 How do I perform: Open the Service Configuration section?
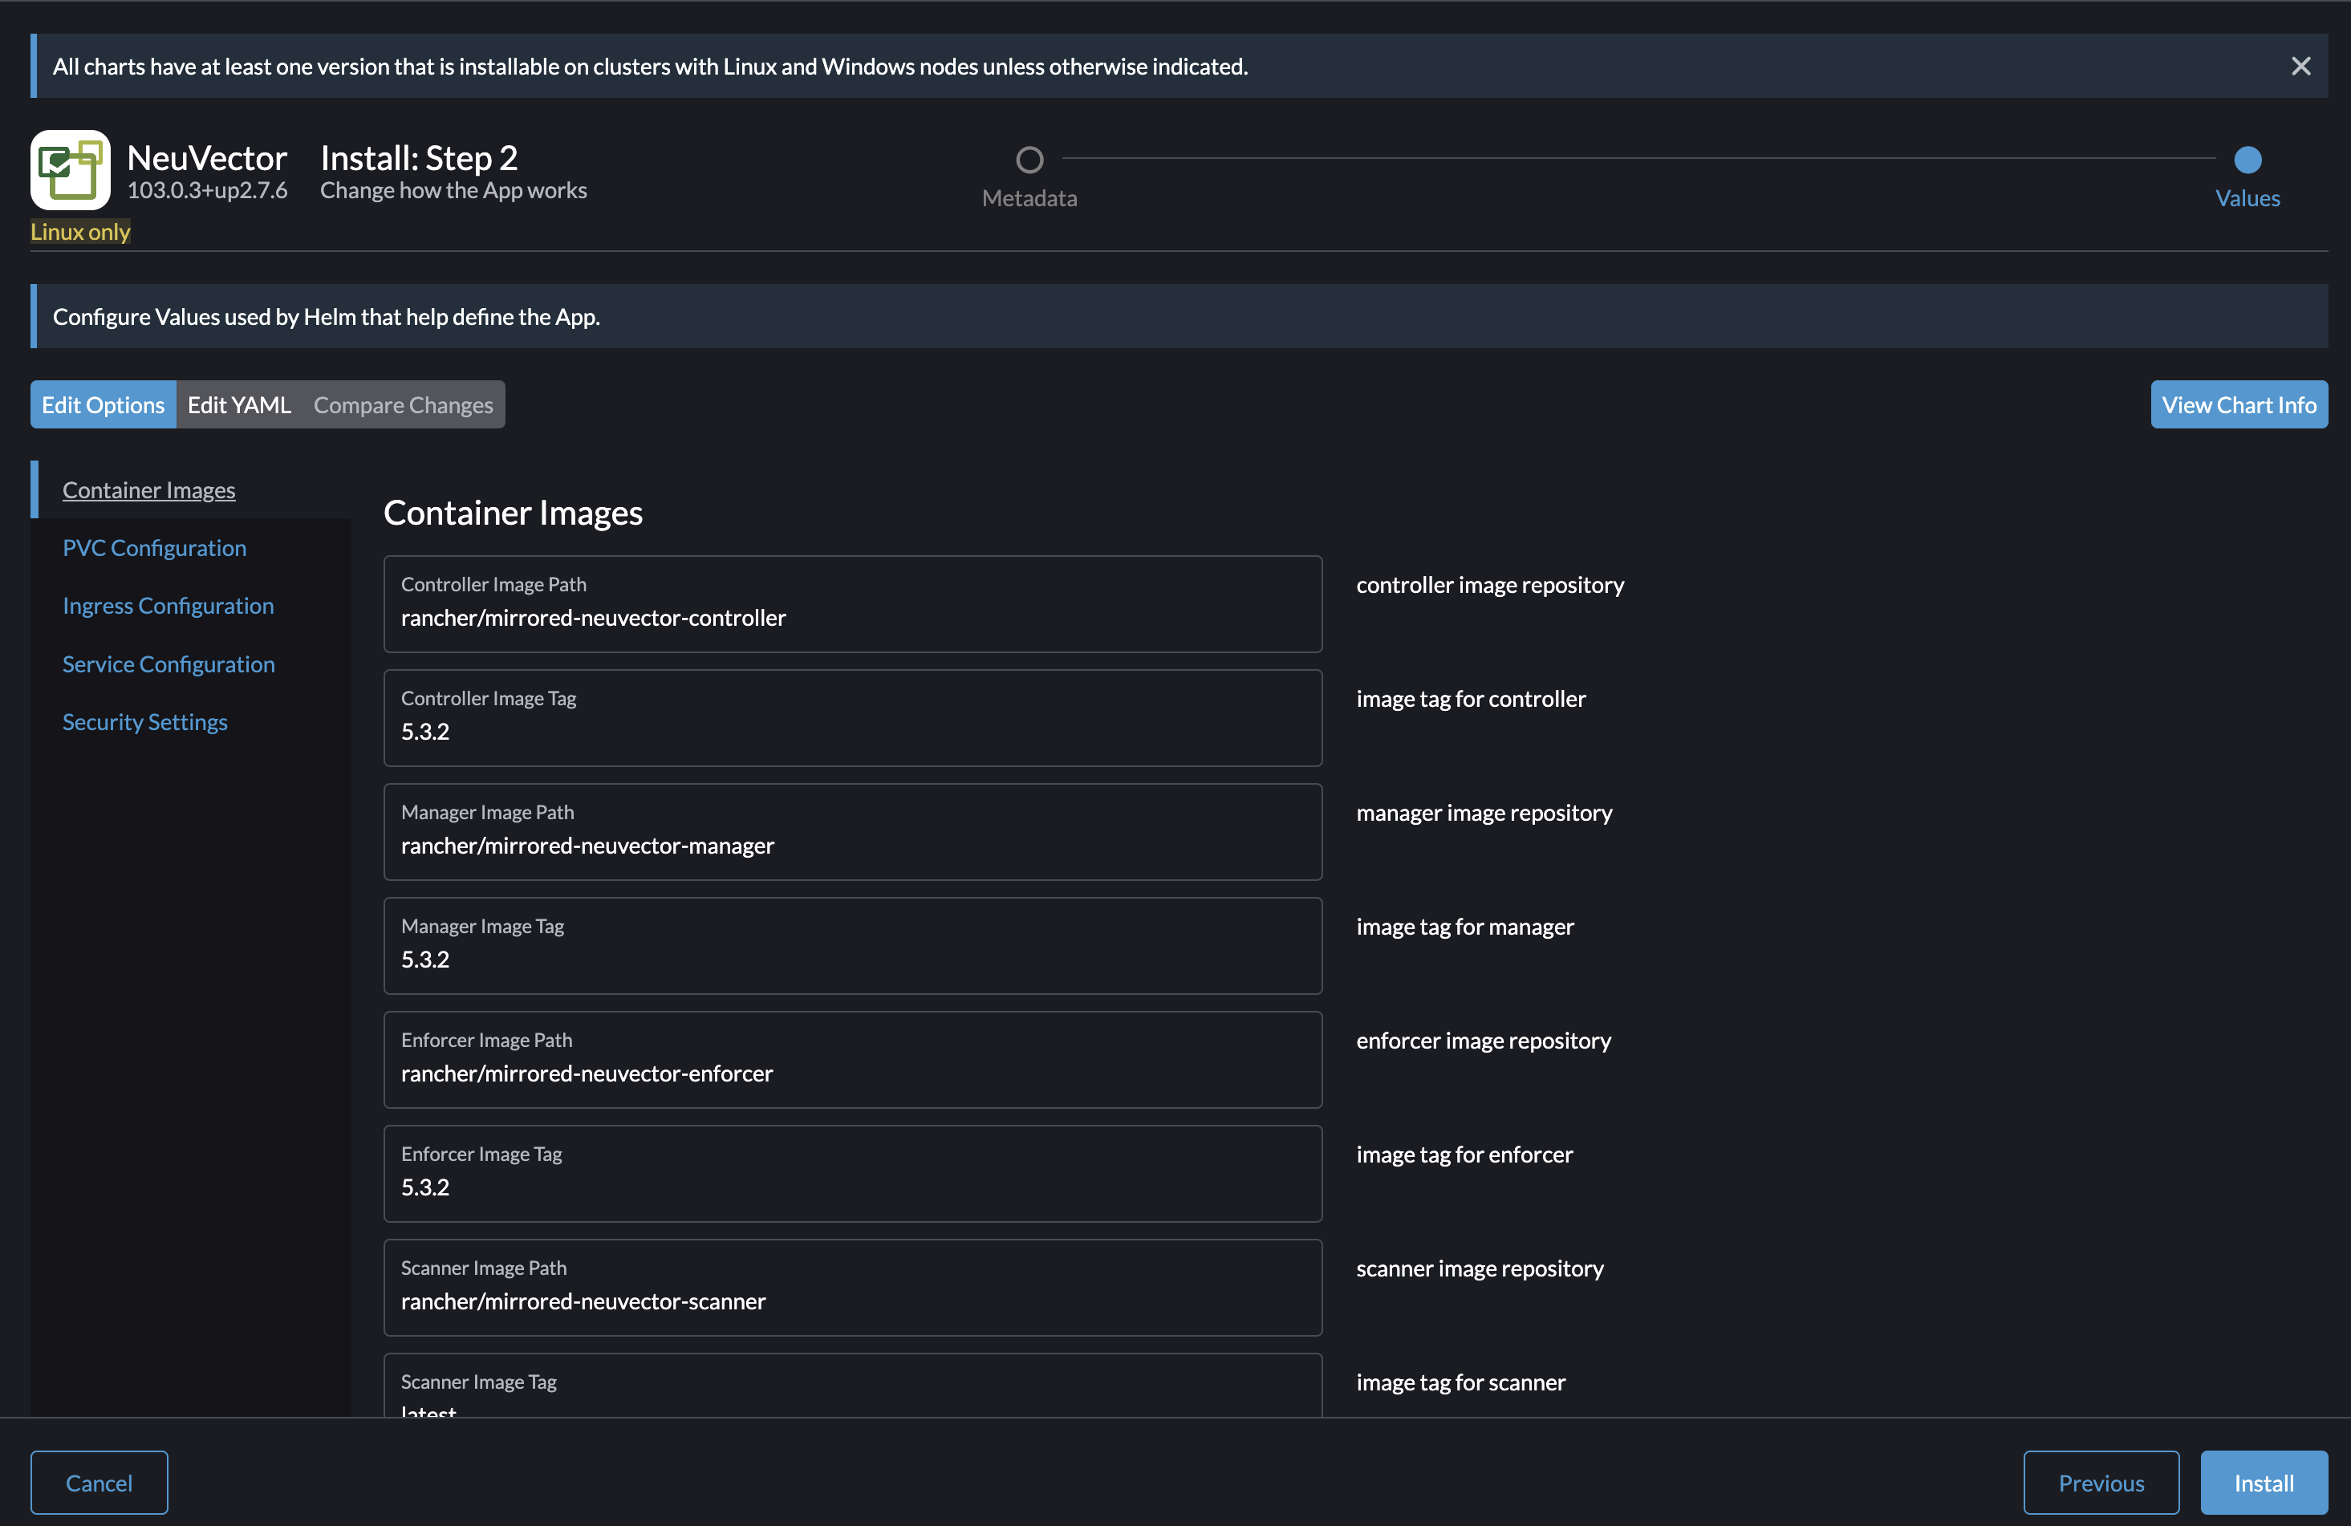click(169, 664)
